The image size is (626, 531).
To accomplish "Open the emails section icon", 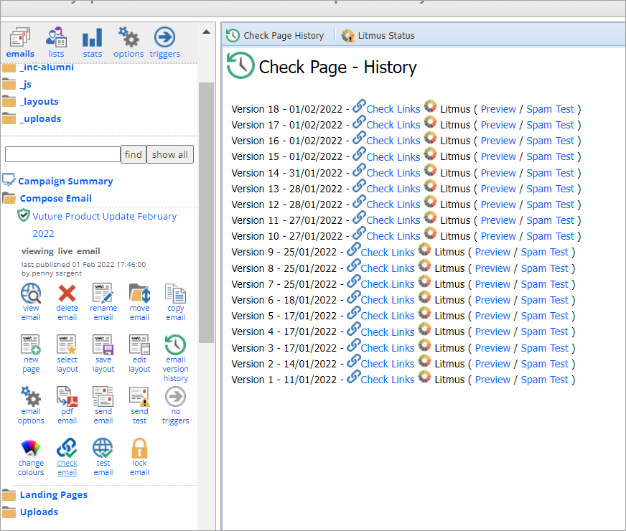I will pos(20,37).
